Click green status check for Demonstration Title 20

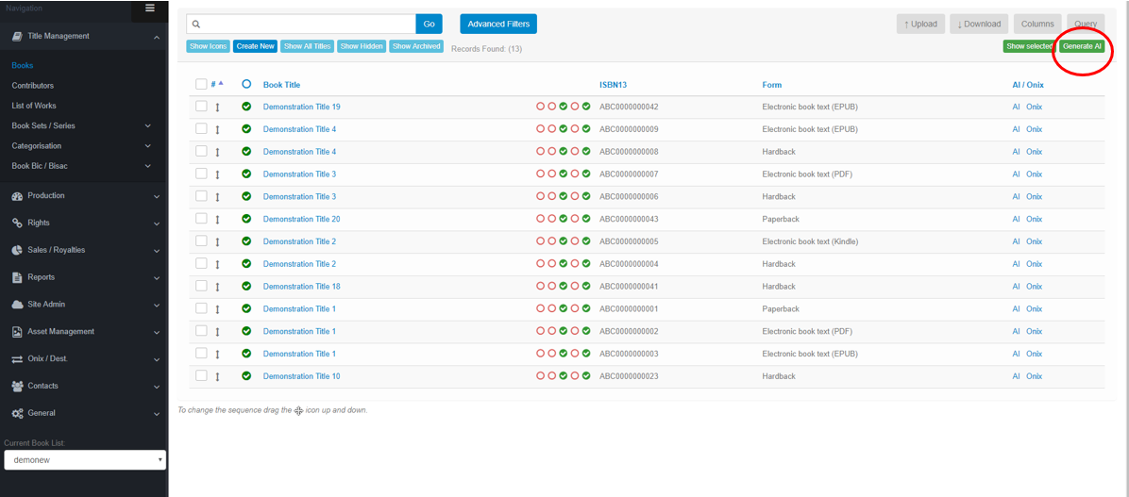point(246,219)
